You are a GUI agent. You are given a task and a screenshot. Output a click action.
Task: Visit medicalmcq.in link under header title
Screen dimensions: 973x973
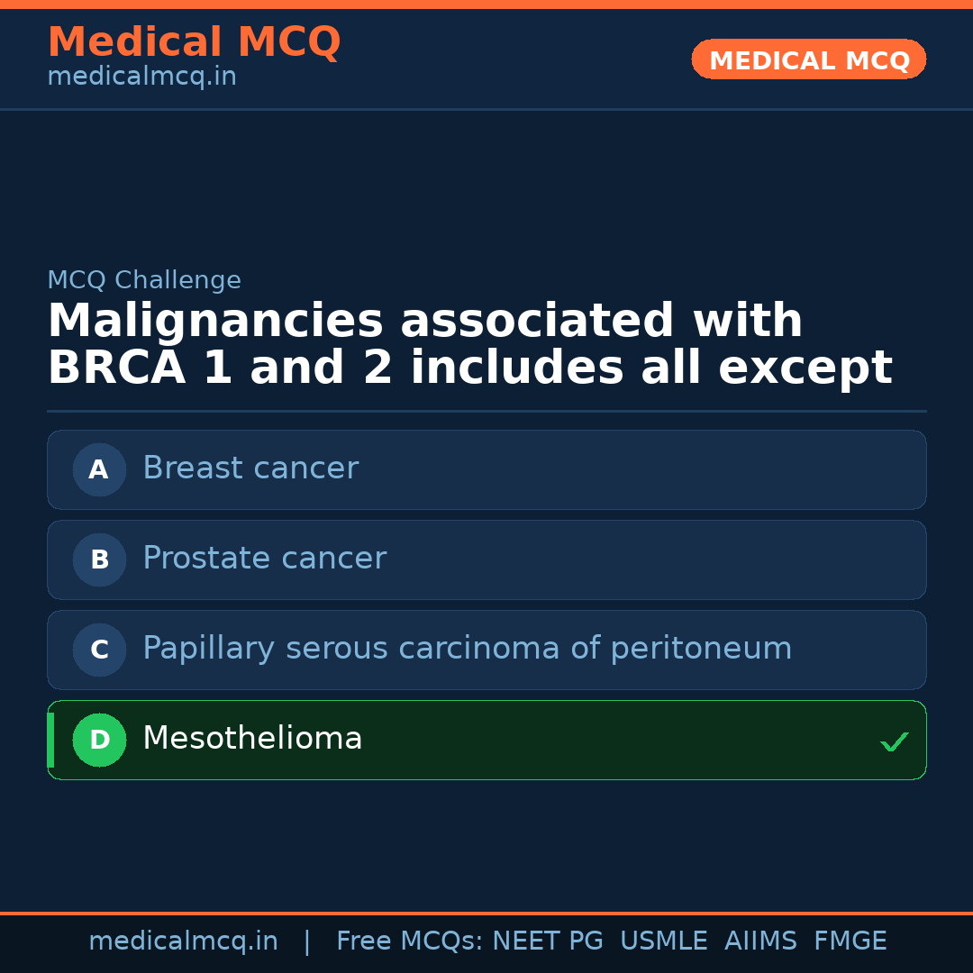(141, 77)
